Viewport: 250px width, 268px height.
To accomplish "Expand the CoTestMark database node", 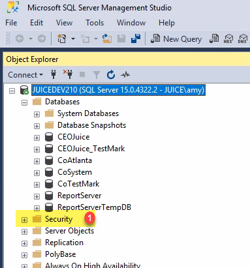I will 37,185.
